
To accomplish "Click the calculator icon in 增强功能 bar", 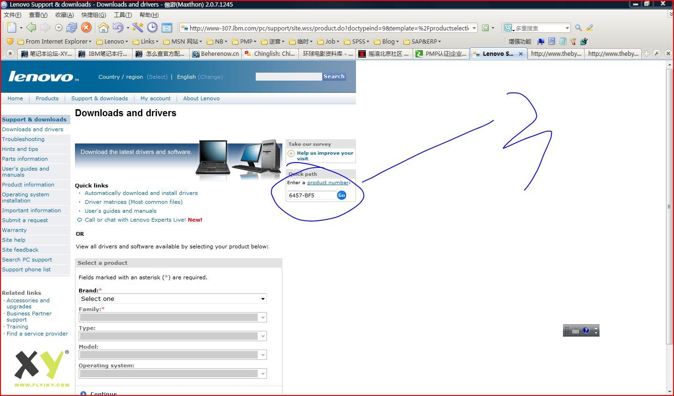I will (552, 41).
